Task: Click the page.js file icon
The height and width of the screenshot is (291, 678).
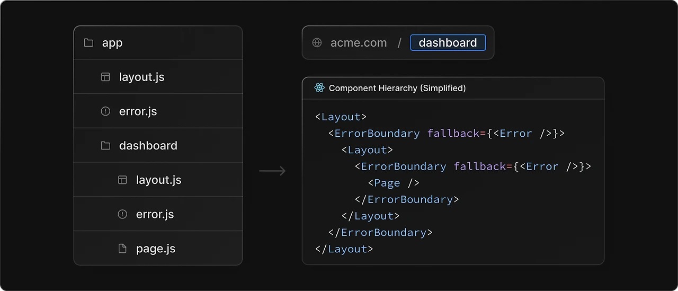Action: point(122,249)
